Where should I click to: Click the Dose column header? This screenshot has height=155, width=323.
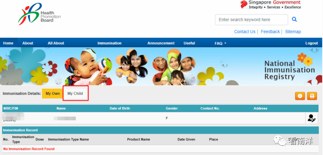point(40,139)
